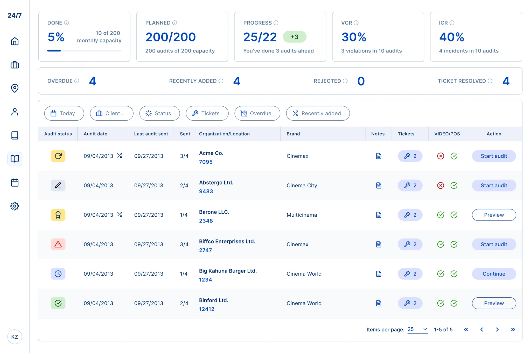Click the warning status icon for Biffco Enterprises
This screenshot has height=353, width=531.
(x=58, y=244)
